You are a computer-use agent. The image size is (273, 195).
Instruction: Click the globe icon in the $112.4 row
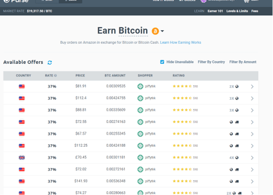point(237,98)
